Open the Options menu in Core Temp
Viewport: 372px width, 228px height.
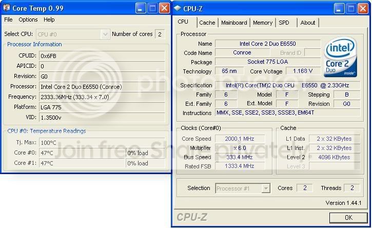(x=28, y=20)
